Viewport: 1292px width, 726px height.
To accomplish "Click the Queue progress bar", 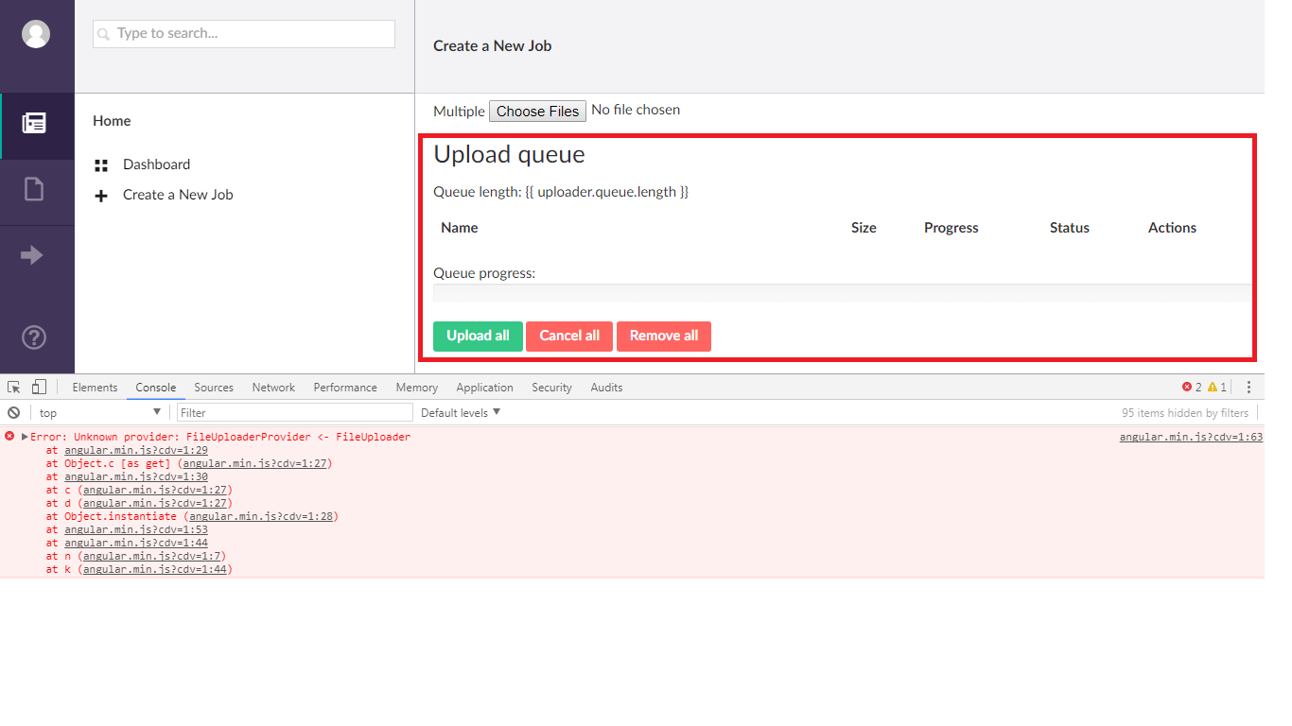I will (x=842, y=293).
